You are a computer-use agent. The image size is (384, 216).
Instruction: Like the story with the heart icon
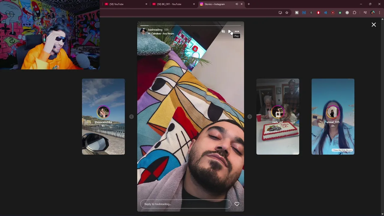coord(237,204)
